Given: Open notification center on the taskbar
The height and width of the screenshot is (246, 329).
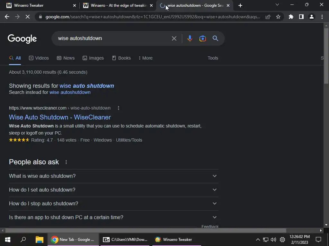Looking at the screenshot, I should [x=318, y=240].
